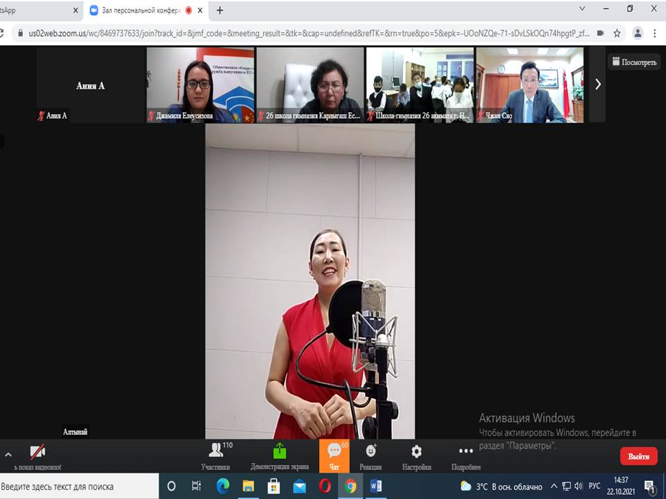Click the network tray icon
Viewport: 666px width, 499px height.
[x=566, y=487]
